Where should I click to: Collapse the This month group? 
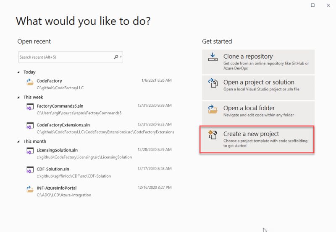click(x=18, y=142)
